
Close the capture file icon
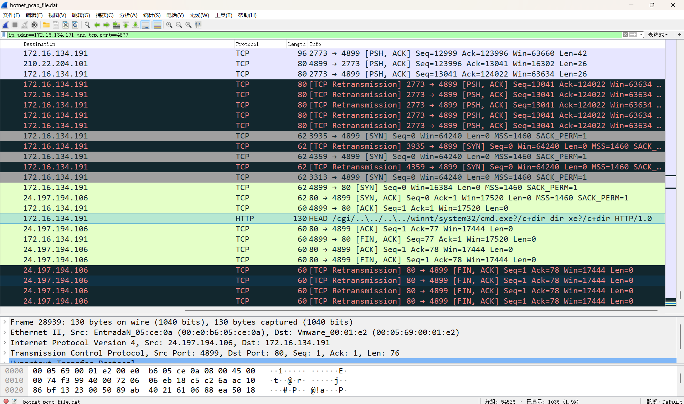66,25
